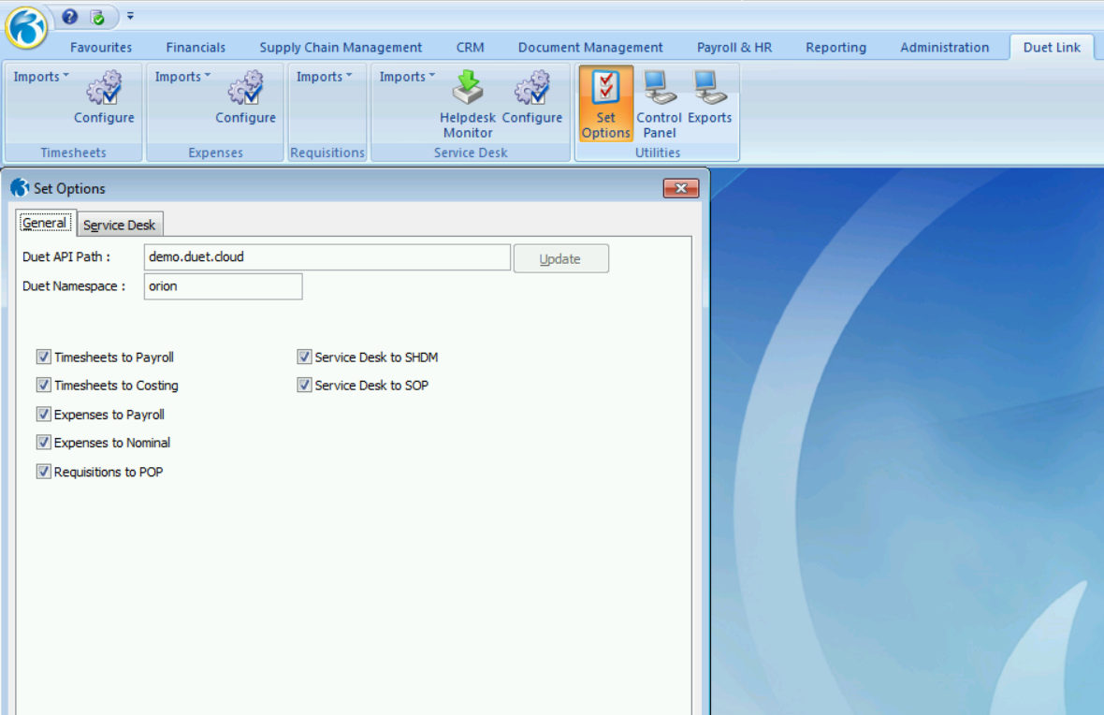Expand the quick access toolbar customize arrow

pos(130,16)
